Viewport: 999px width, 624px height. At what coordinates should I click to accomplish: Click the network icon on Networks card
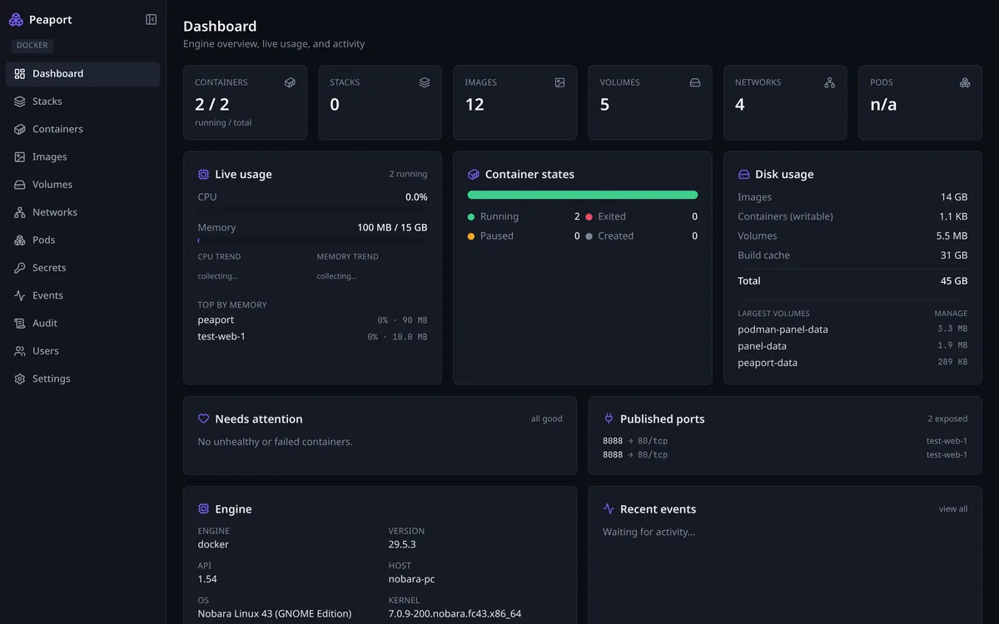pos(829,82)
